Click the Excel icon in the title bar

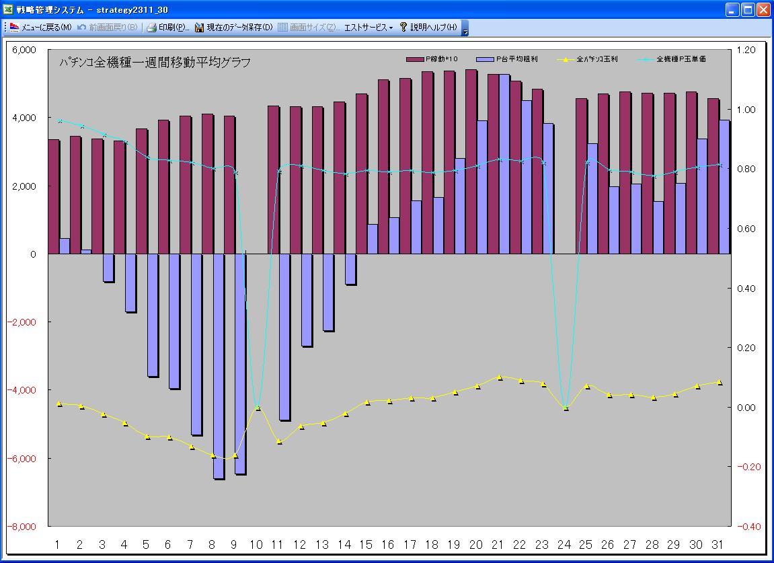point(7,9)
